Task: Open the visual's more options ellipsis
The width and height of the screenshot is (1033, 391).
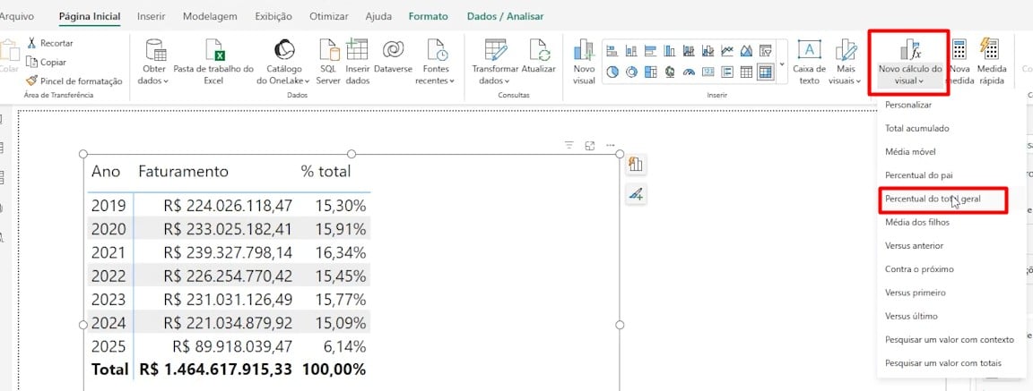Action: pos(610,145)
